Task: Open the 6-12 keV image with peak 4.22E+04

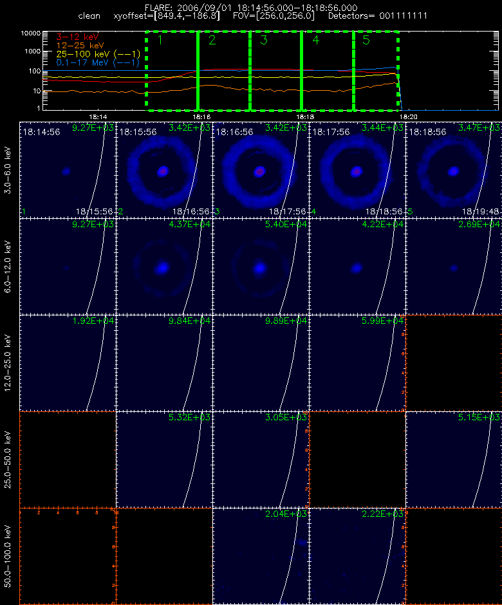Action: pos(357,266)
